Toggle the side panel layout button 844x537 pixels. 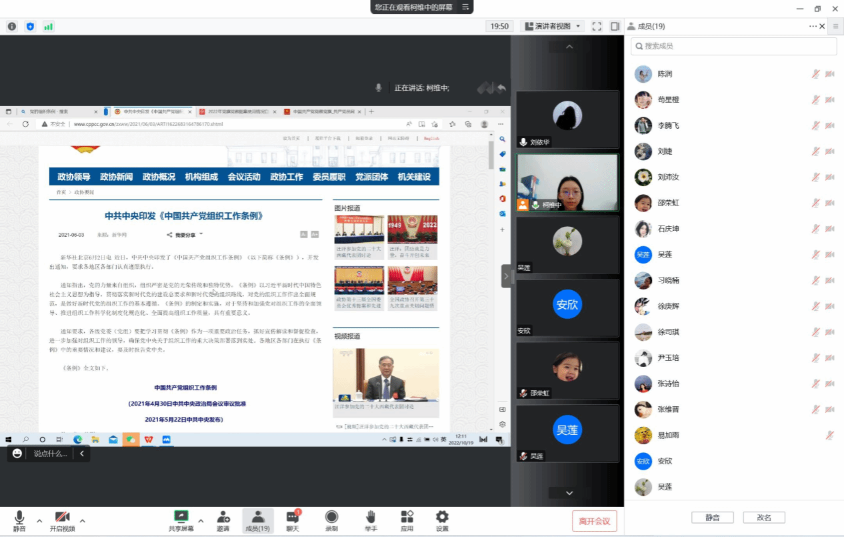[x=615, y=26]
